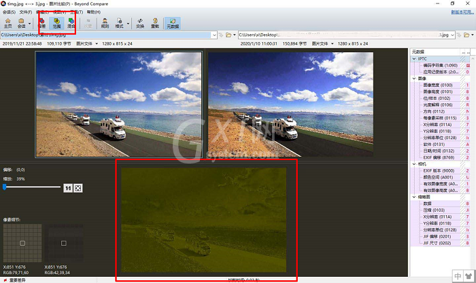
Task: Click the fit-to-window zoom button
Action: [78, 188]
